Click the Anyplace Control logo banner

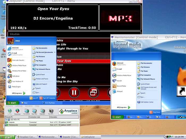coord(69,111)
